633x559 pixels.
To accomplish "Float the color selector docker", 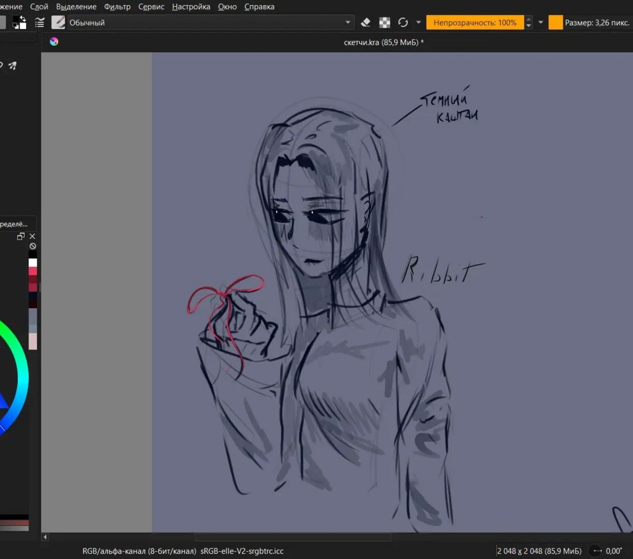I will [21, 236].
